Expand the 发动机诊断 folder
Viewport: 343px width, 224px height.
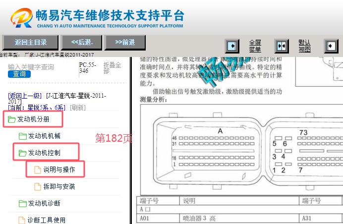pyautogui.click(x=44, y=203)
